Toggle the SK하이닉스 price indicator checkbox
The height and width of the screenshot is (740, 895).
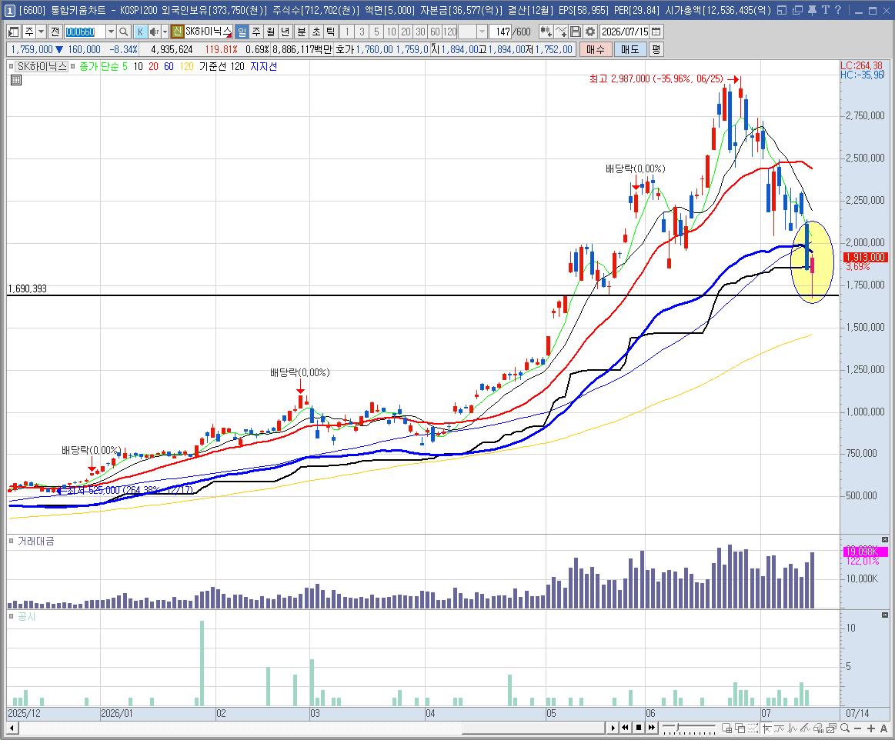pyautogui.click(x=11, y=66)
